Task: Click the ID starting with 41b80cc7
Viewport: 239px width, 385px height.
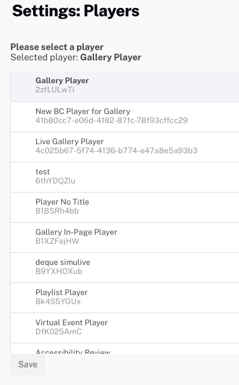Action: [111, 120]
